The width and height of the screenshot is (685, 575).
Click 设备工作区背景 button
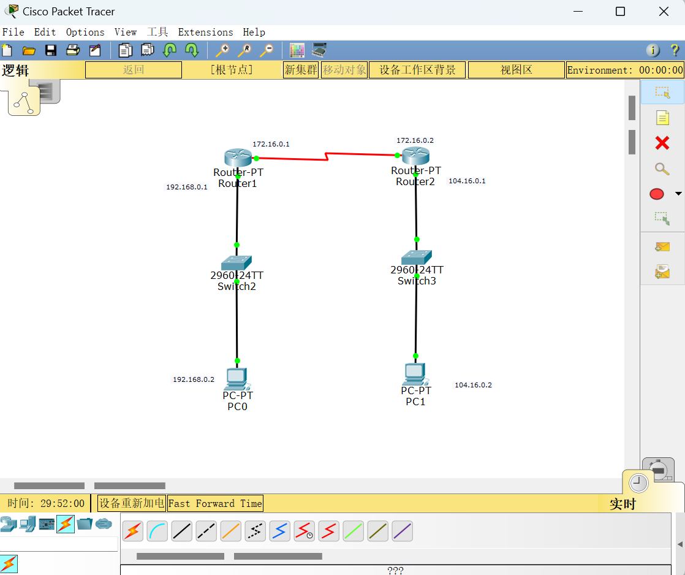tap(417, 70)
